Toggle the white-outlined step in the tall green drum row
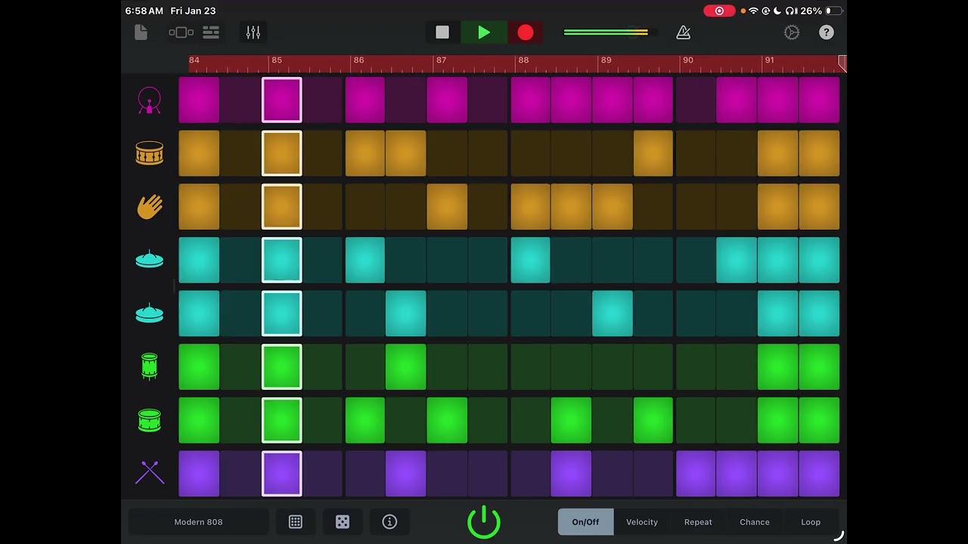 pos(282,366)
